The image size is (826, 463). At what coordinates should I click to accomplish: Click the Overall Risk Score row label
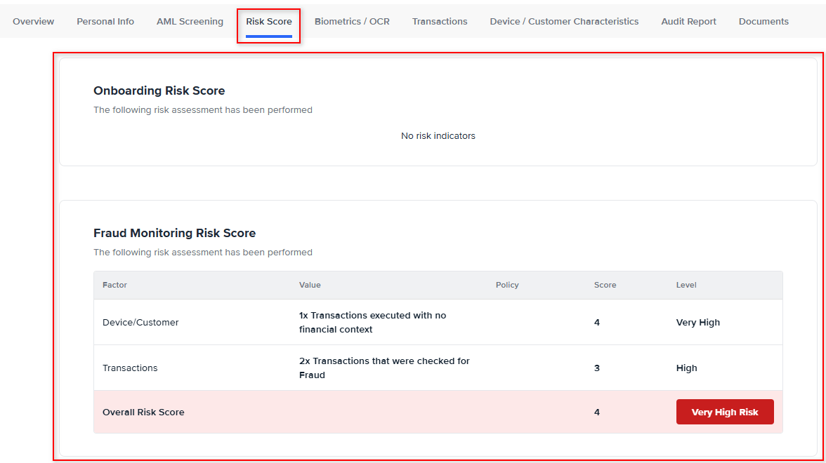click(143, 412)
